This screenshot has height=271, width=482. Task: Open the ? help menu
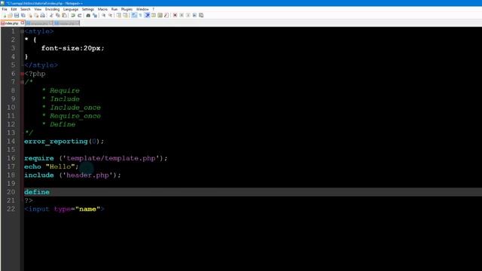pos(154,9)
